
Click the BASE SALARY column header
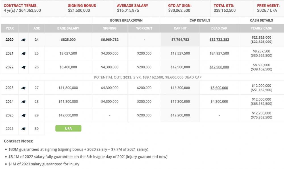coord(68,28)
